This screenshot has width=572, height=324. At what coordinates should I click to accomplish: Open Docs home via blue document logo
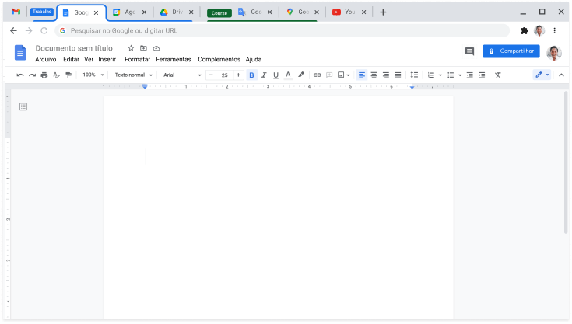click(x=20, y=53)
